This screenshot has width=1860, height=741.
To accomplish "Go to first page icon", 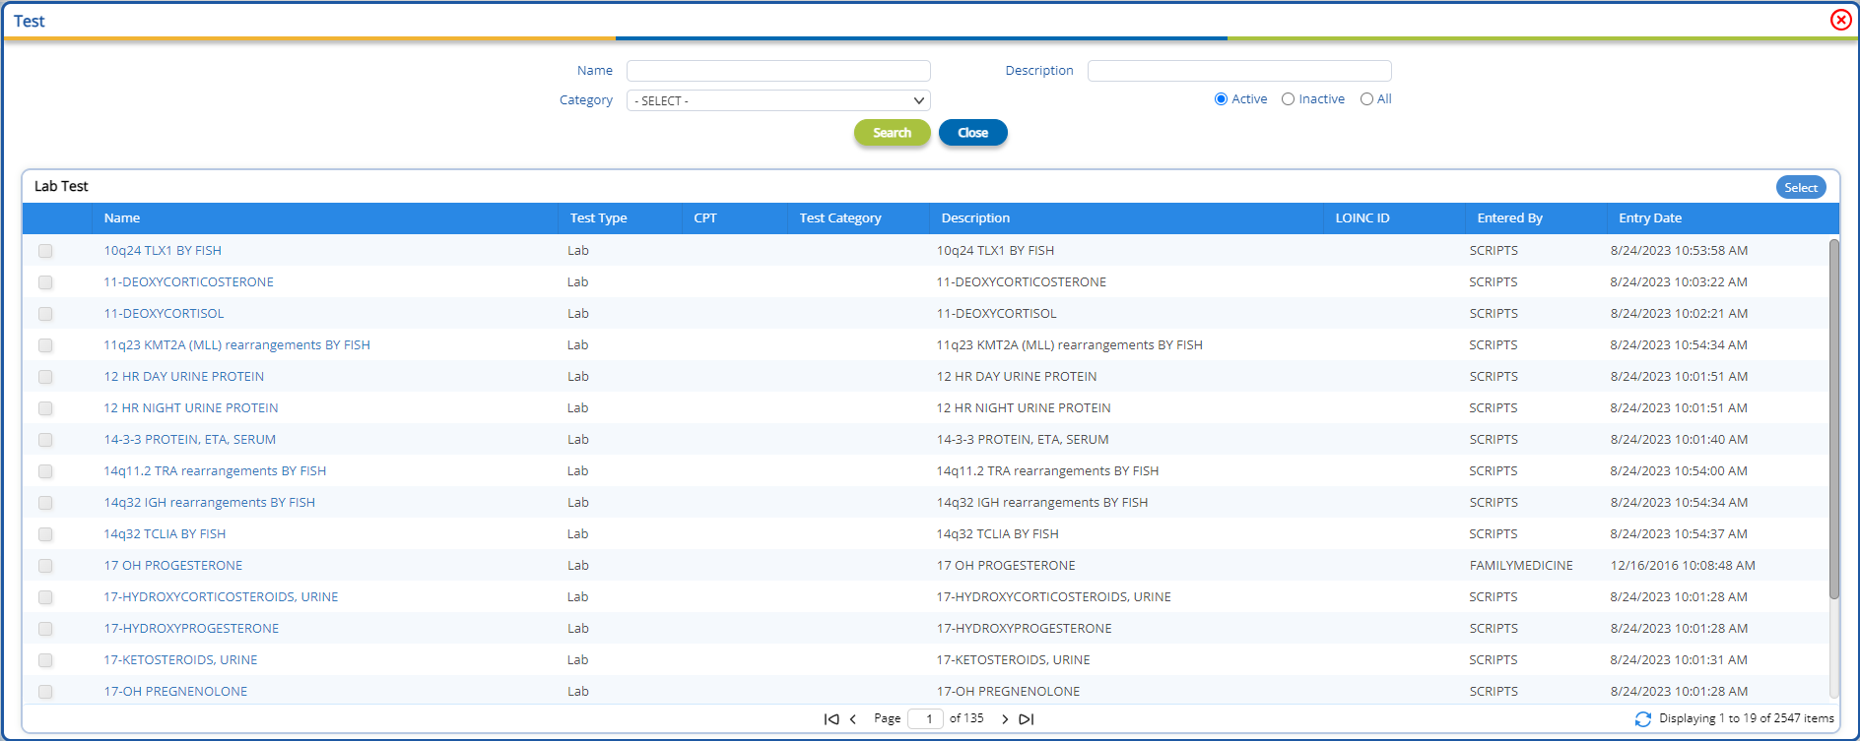I will (831, 719).
